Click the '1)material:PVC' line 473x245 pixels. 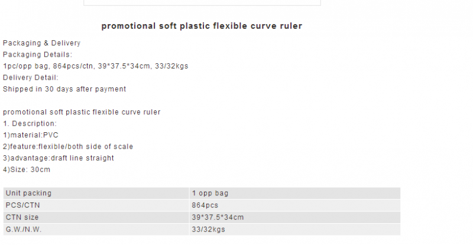(31, 135)
